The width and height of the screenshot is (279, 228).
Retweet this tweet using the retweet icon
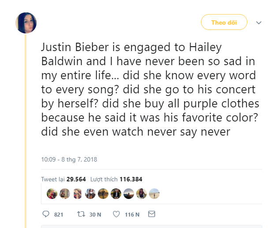(81, 214)
